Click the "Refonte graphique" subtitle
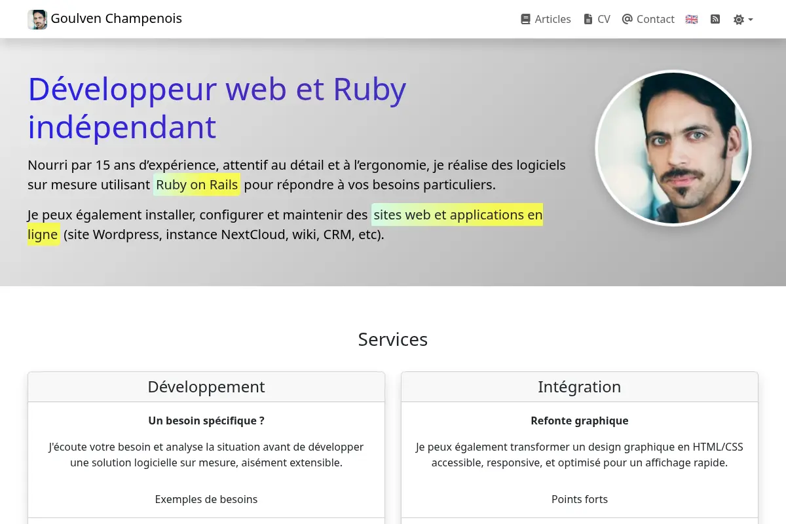Image resolution: width=786 pixels, height=524 pixels. [580, 421]
